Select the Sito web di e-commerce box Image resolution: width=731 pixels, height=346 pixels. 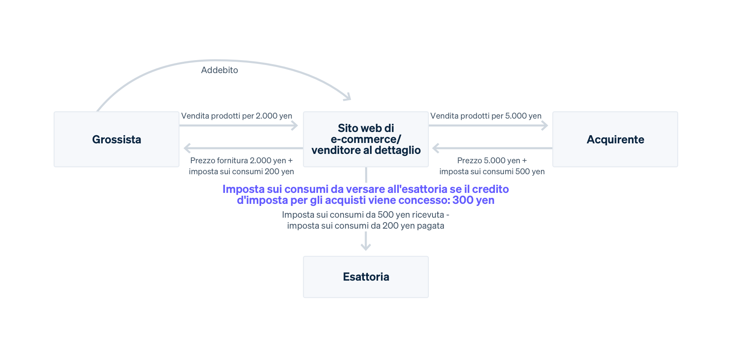click(366, 139)
